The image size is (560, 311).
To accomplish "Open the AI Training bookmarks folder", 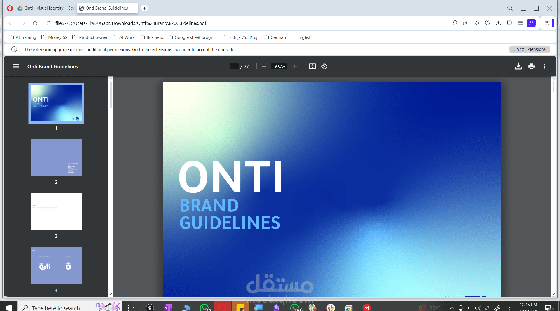I will [22, 37].
